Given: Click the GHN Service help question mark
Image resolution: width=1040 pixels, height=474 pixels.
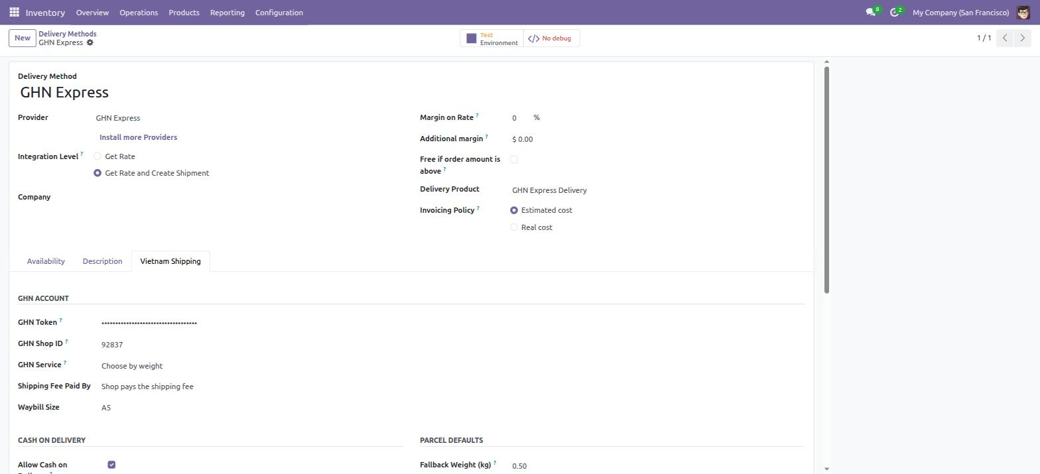Looking at the screenshot, I should (64, 363).
